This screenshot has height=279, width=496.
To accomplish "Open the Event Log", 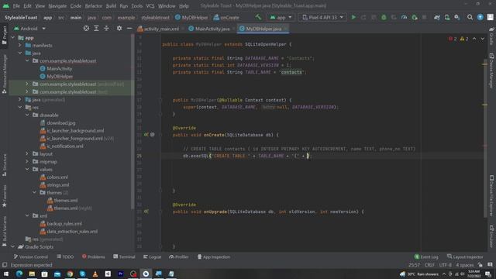I will pyautogui.click(x=426, y=257).
